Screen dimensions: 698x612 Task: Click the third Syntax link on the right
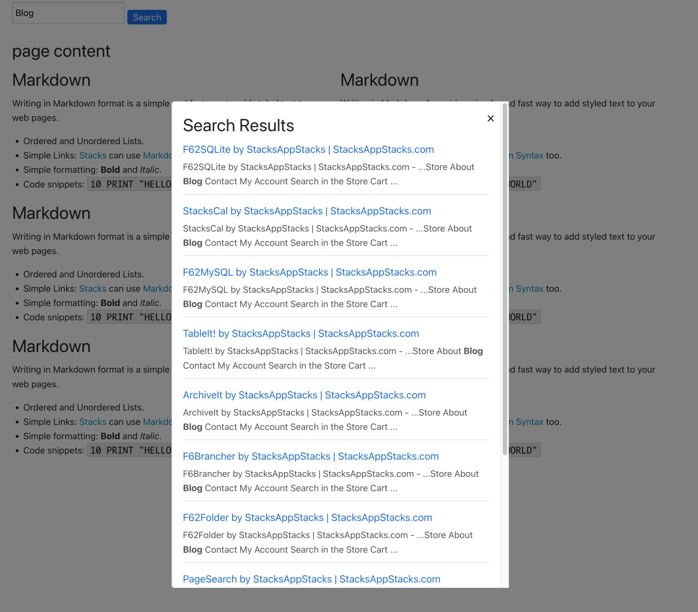click(x=529, y=422)
